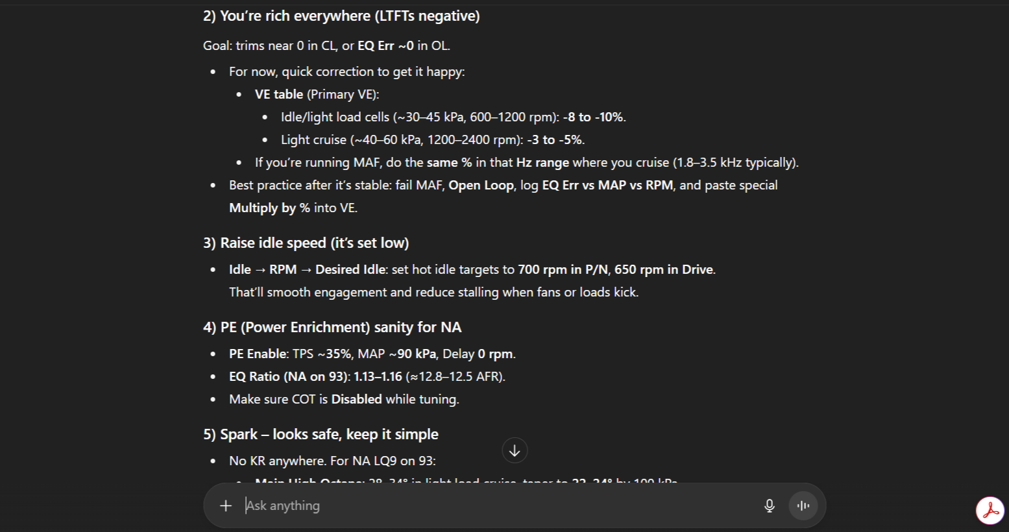Click the "PE Enable" bullet line
The image size is (1009, 532).
[x=372, y=354]
